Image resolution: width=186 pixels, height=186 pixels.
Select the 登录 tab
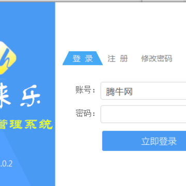tap(83, 58)
